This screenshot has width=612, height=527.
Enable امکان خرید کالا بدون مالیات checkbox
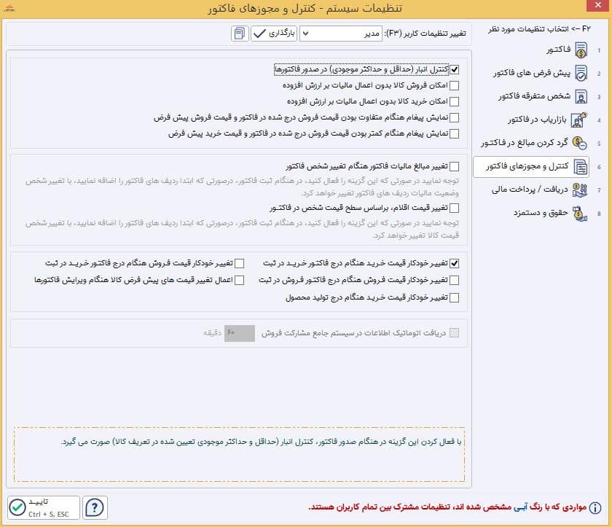pyautogui.click(x=455, y=101)
